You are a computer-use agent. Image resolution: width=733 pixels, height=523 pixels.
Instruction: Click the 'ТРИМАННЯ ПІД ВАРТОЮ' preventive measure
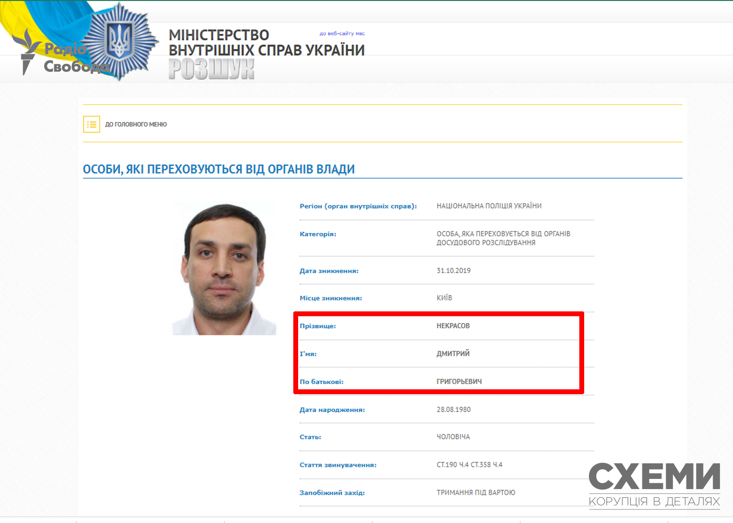pyautogui.click(x=476, y=492)
